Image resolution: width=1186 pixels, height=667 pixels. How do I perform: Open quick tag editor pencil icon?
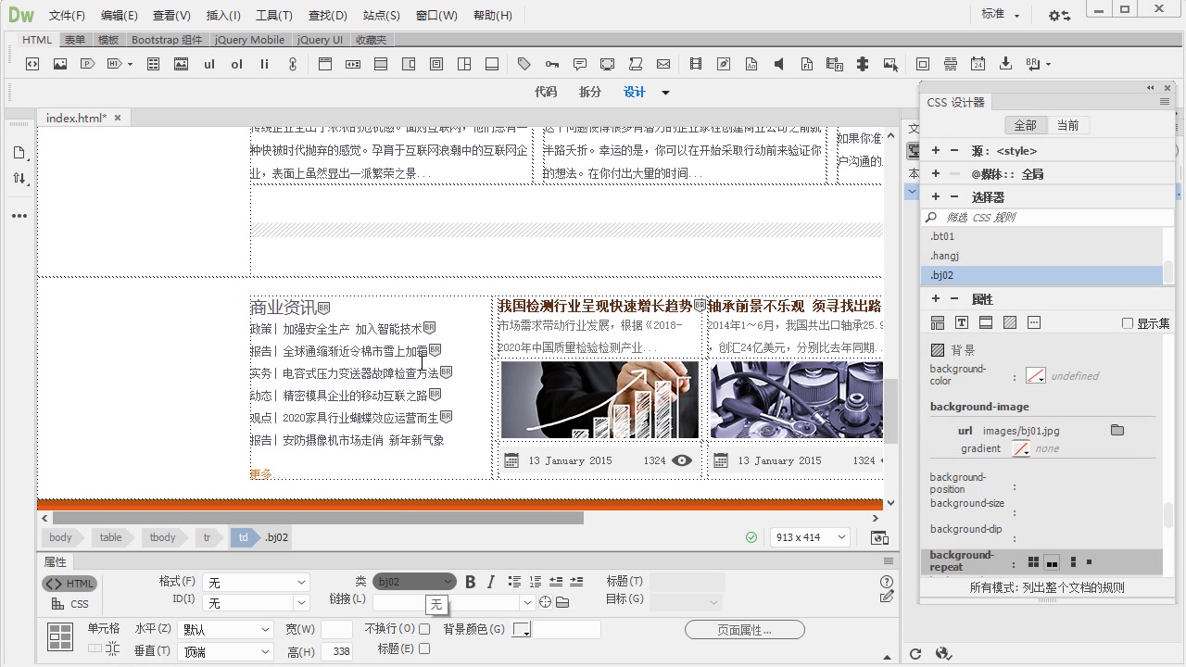[x=887, y=598]
